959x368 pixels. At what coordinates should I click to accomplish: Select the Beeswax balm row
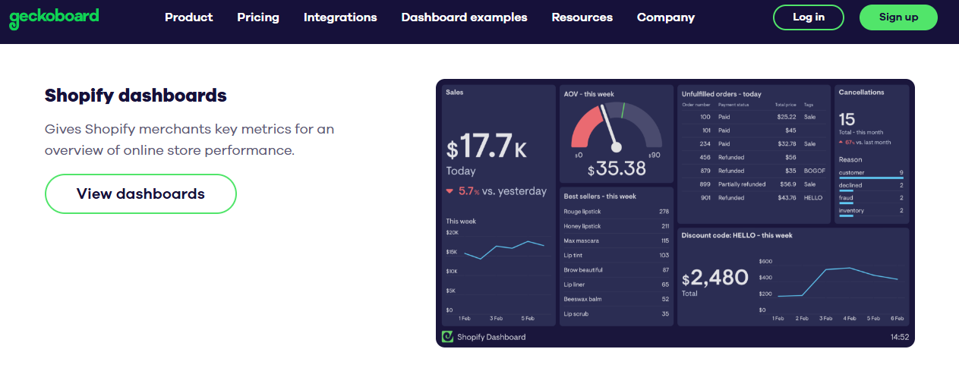click(x=616, y=299)
